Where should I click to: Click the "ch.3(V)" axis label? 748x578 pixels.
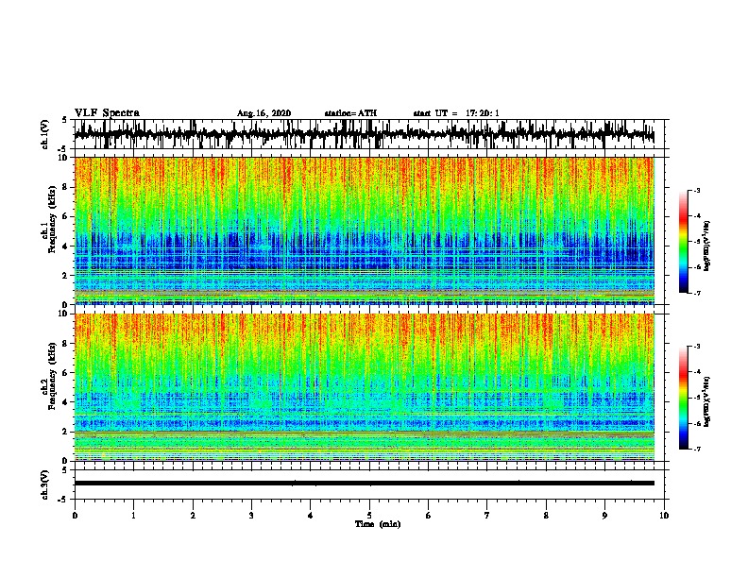[x=45, y=484]
